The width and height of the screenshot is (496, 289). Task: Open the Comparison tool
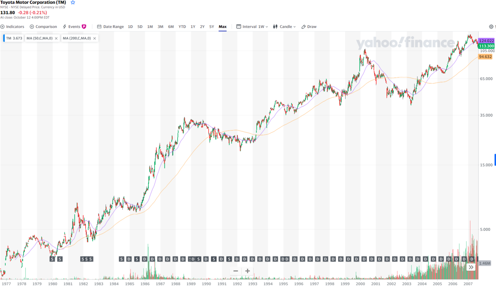click(43, 27)
